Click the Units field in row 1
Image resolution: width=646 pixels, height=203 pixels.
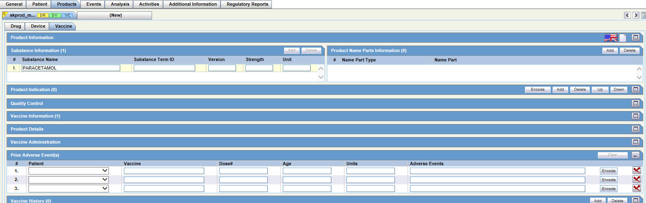coord(370,171)
